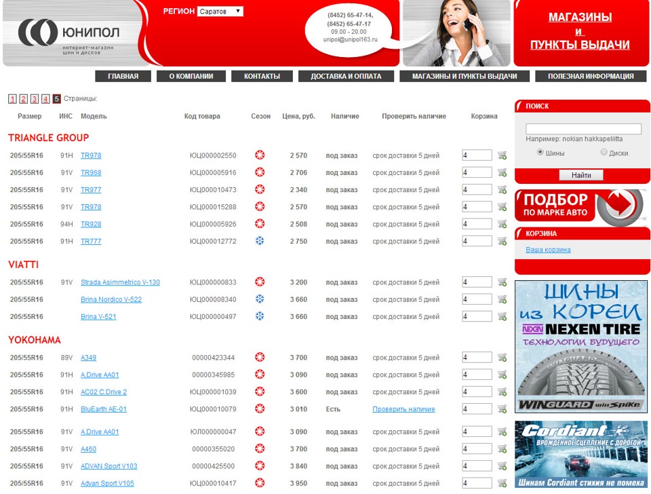Add A460 tire to cart
The width and height of the screenshot is (651, 494).
502,449
